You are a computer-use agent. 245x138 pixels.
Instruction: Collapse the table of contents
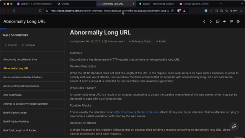(28, 45)
